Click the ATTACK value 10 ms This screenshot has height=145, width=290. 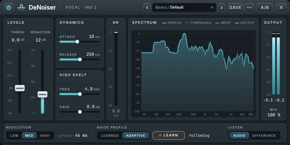tap(94, 37)
